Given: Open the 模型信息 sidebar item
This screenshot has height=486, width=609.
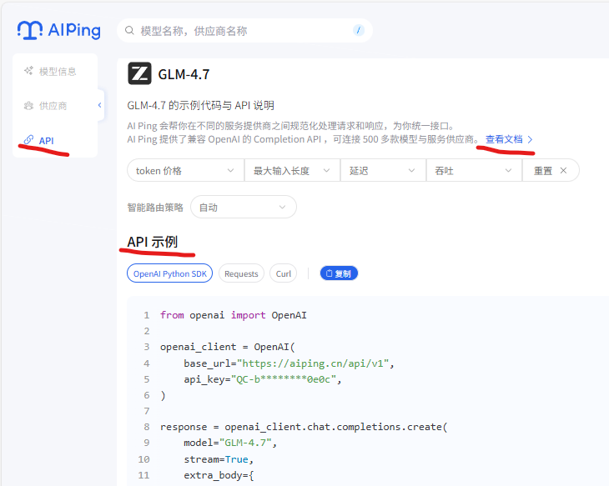Looking at the screenshot, I should [x=51, y=71].
